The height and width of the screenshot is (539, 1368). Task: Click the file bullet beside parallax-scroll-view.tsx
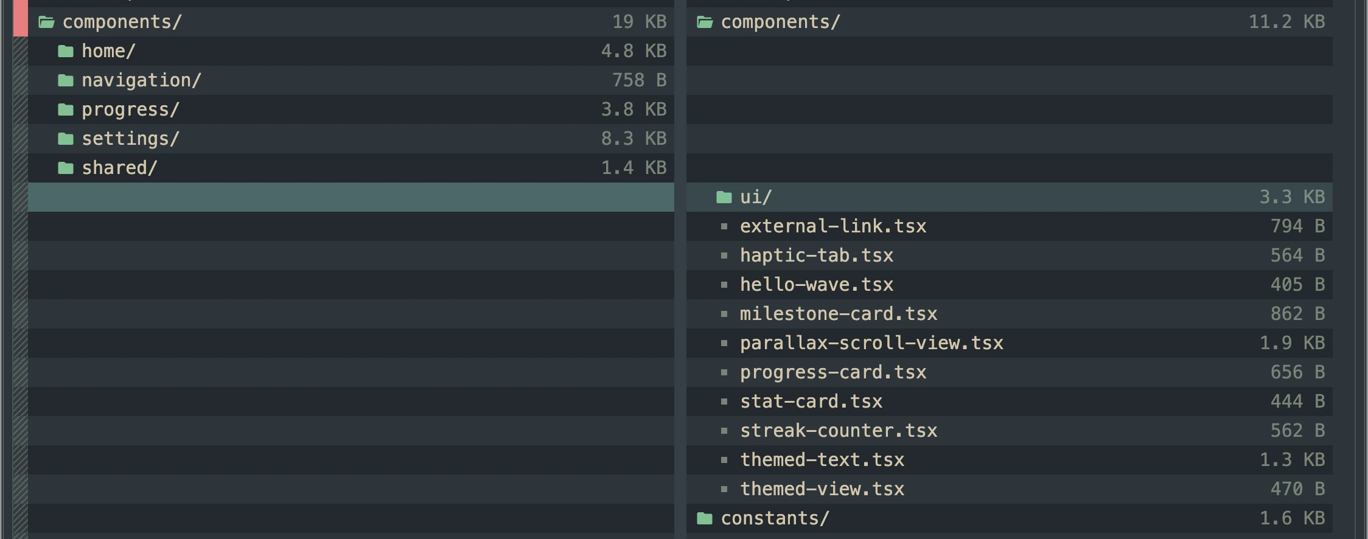pyautogui.click(x=724, y=343)
